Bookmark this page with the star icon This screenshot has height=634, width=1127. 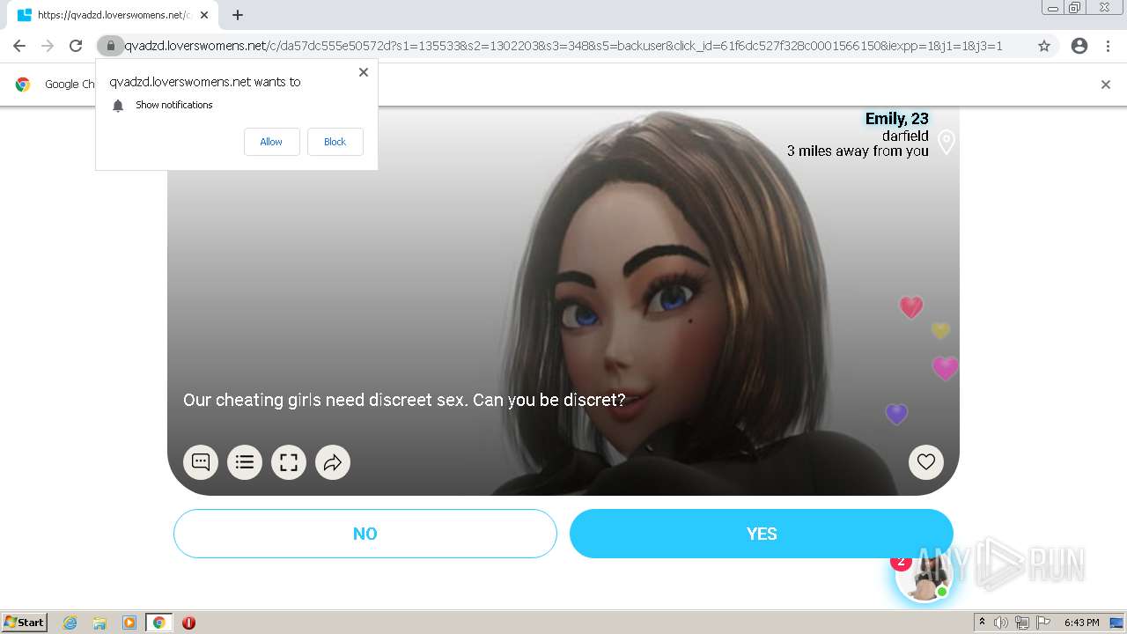pos(1044,46)
